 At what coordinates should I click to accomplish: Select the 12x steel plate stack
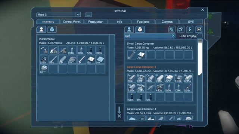[x=91, y=60]
